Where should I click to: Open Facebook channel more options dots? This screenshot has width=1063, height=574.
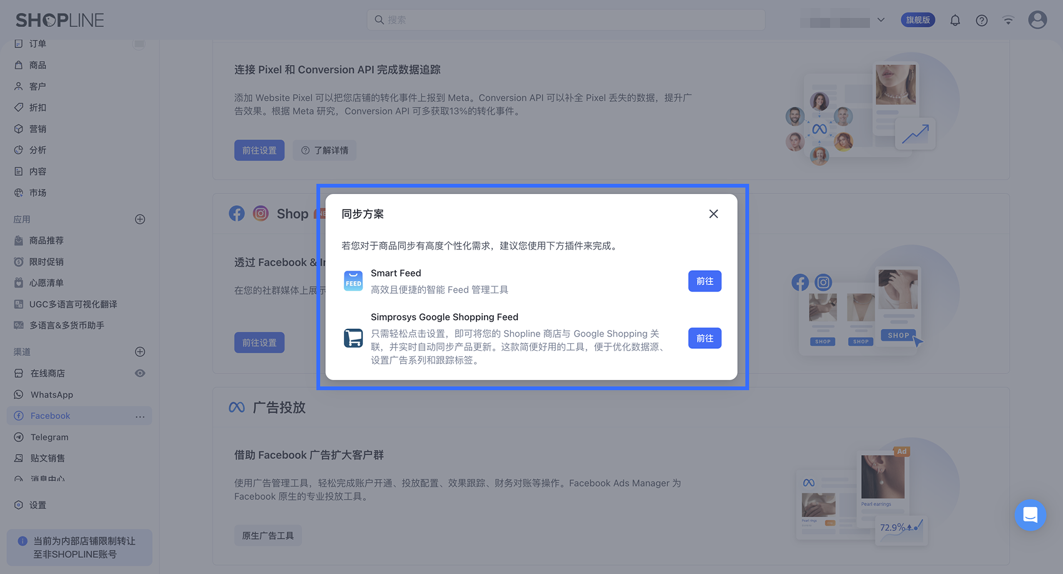tap(140, 416)
